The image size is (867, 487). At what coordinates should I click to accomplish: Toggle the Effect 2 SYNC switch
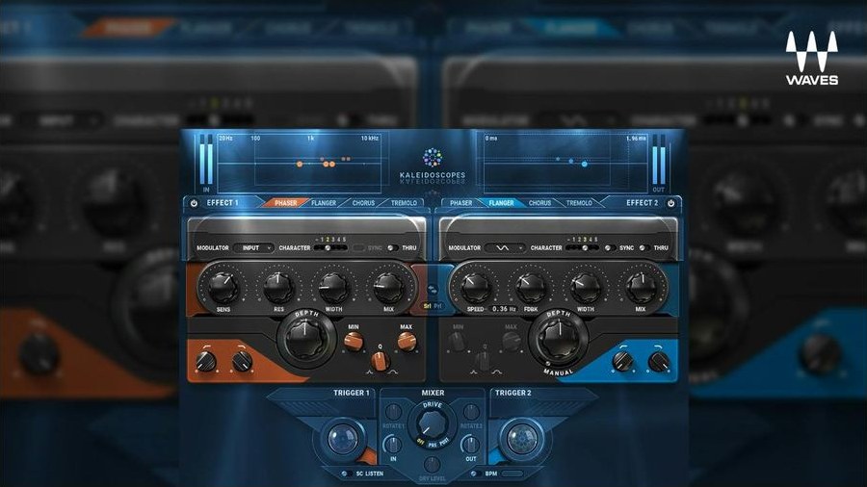pyautogui.click(x=610, y=248)
